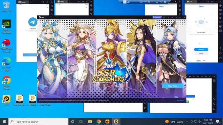This screenshot has height=125, width=223.
Task: Select the Telegram APK file on desktop
Action: pos(20,100)
